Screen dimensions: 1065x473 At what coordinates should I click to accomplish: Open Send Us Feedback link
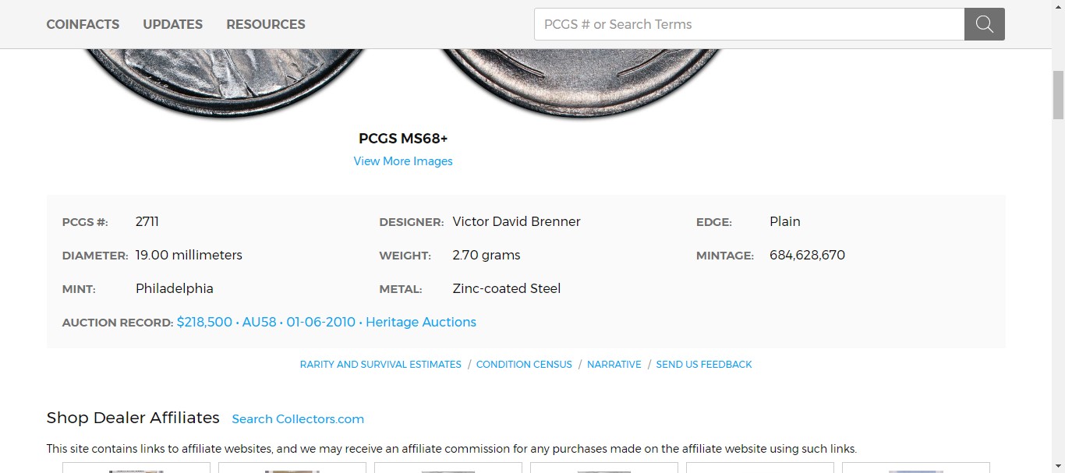pos(704,364)
